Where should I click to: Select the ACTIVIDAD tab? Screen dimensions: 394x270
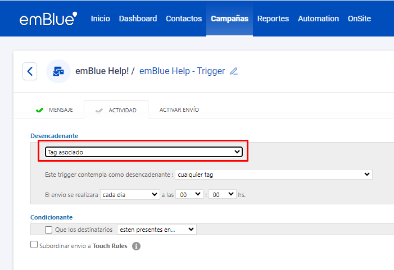coord(116,110)
